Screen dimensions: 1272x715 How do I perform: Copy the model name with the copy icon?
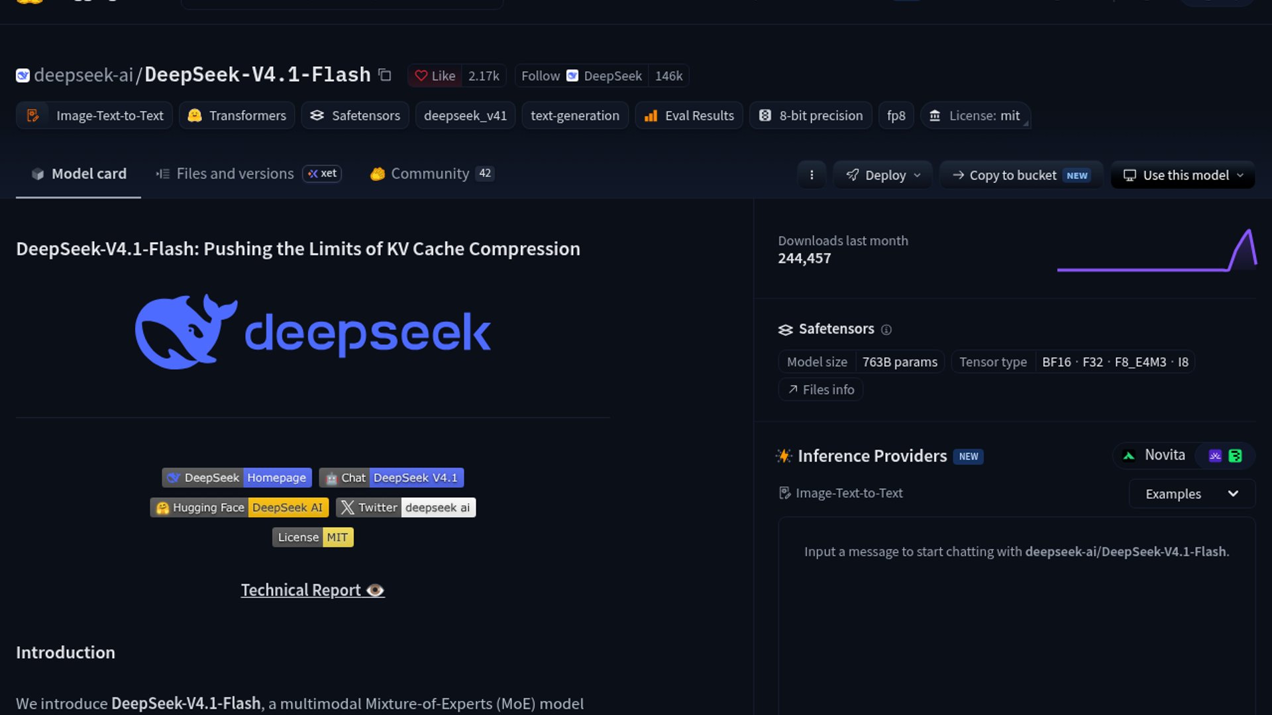pyautogui.click(x=385, y=75)
